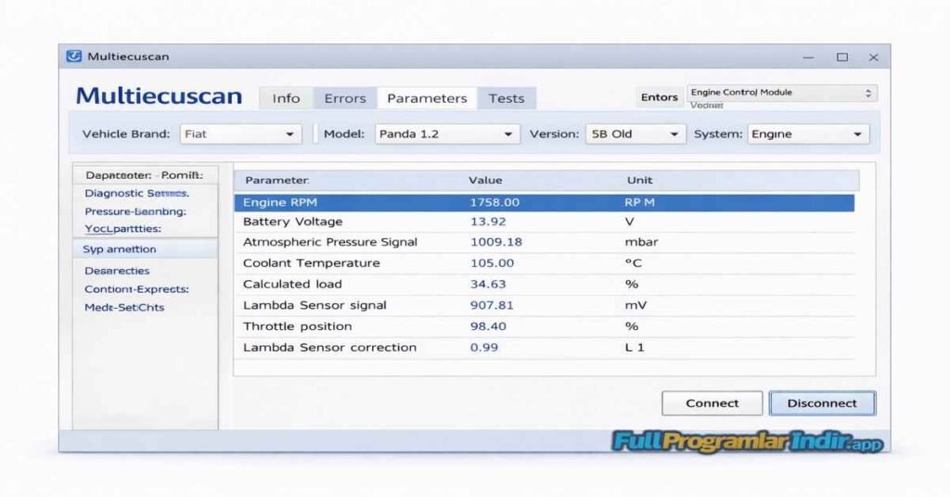The width and height of the screenshot is (950, 497).
Task: Open the System dropdown showing Engine
Action: pos(808,134)
